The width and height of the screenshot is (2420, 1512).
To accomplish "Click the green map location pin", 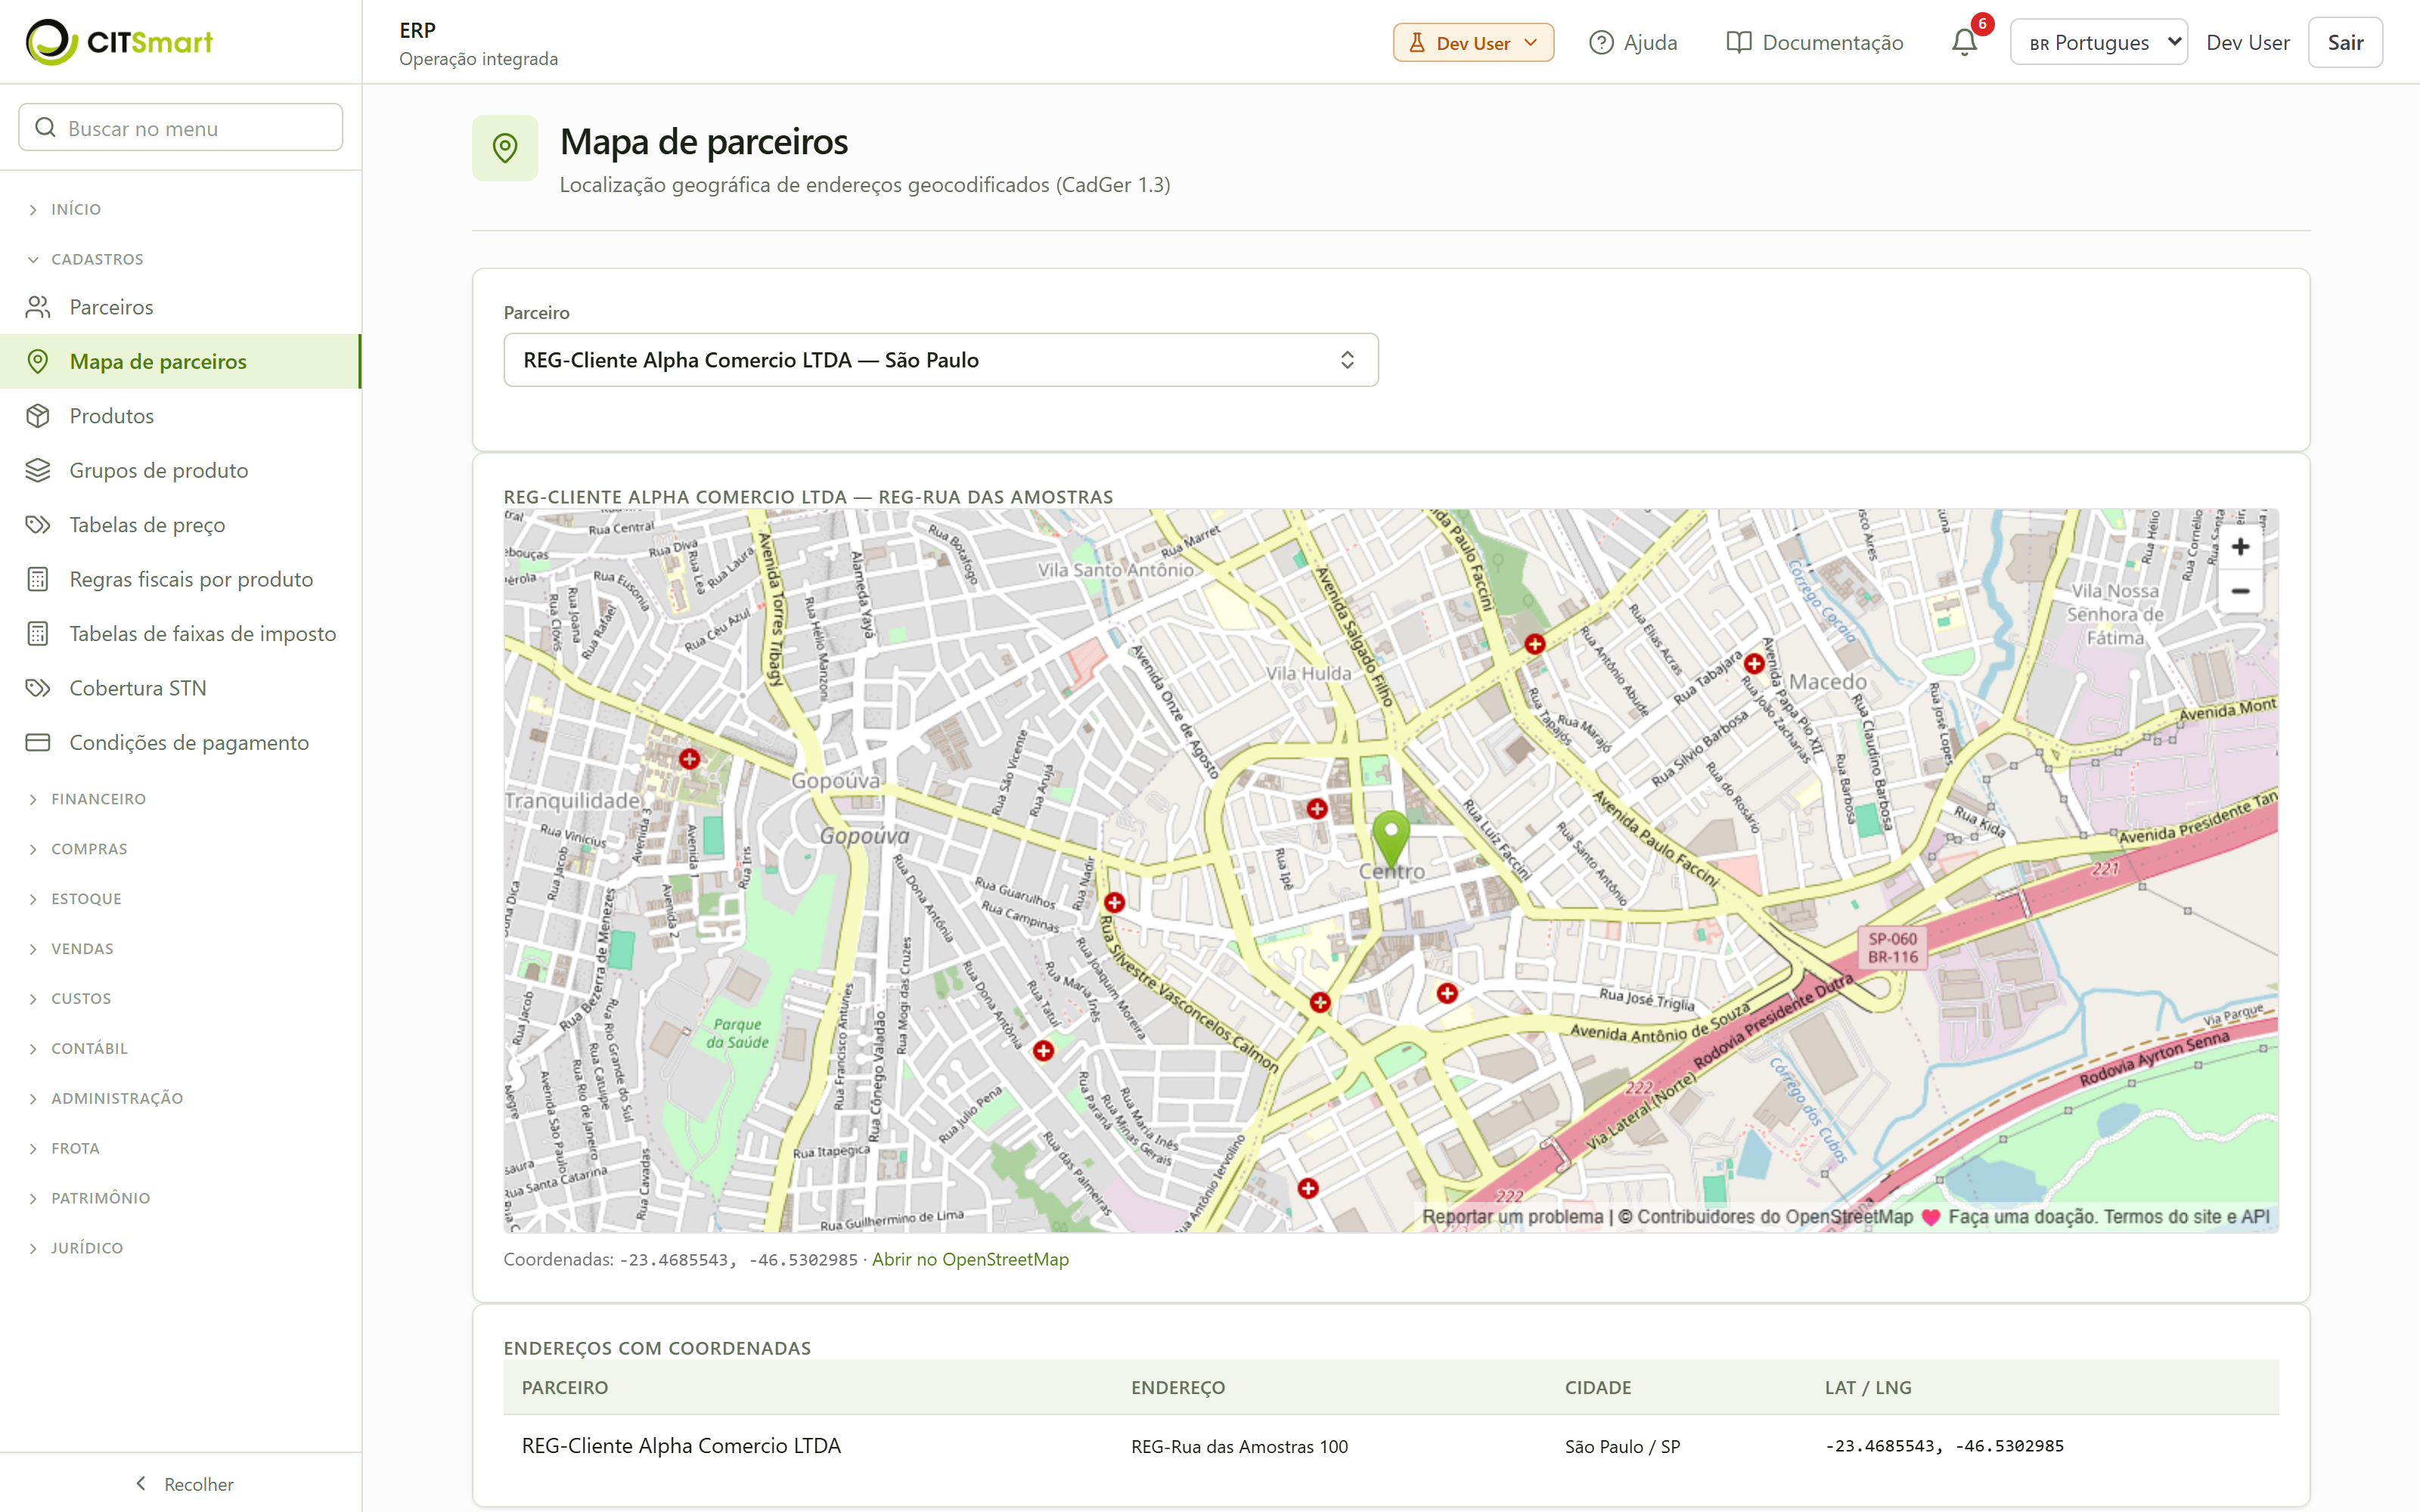I will [1391, 838].
